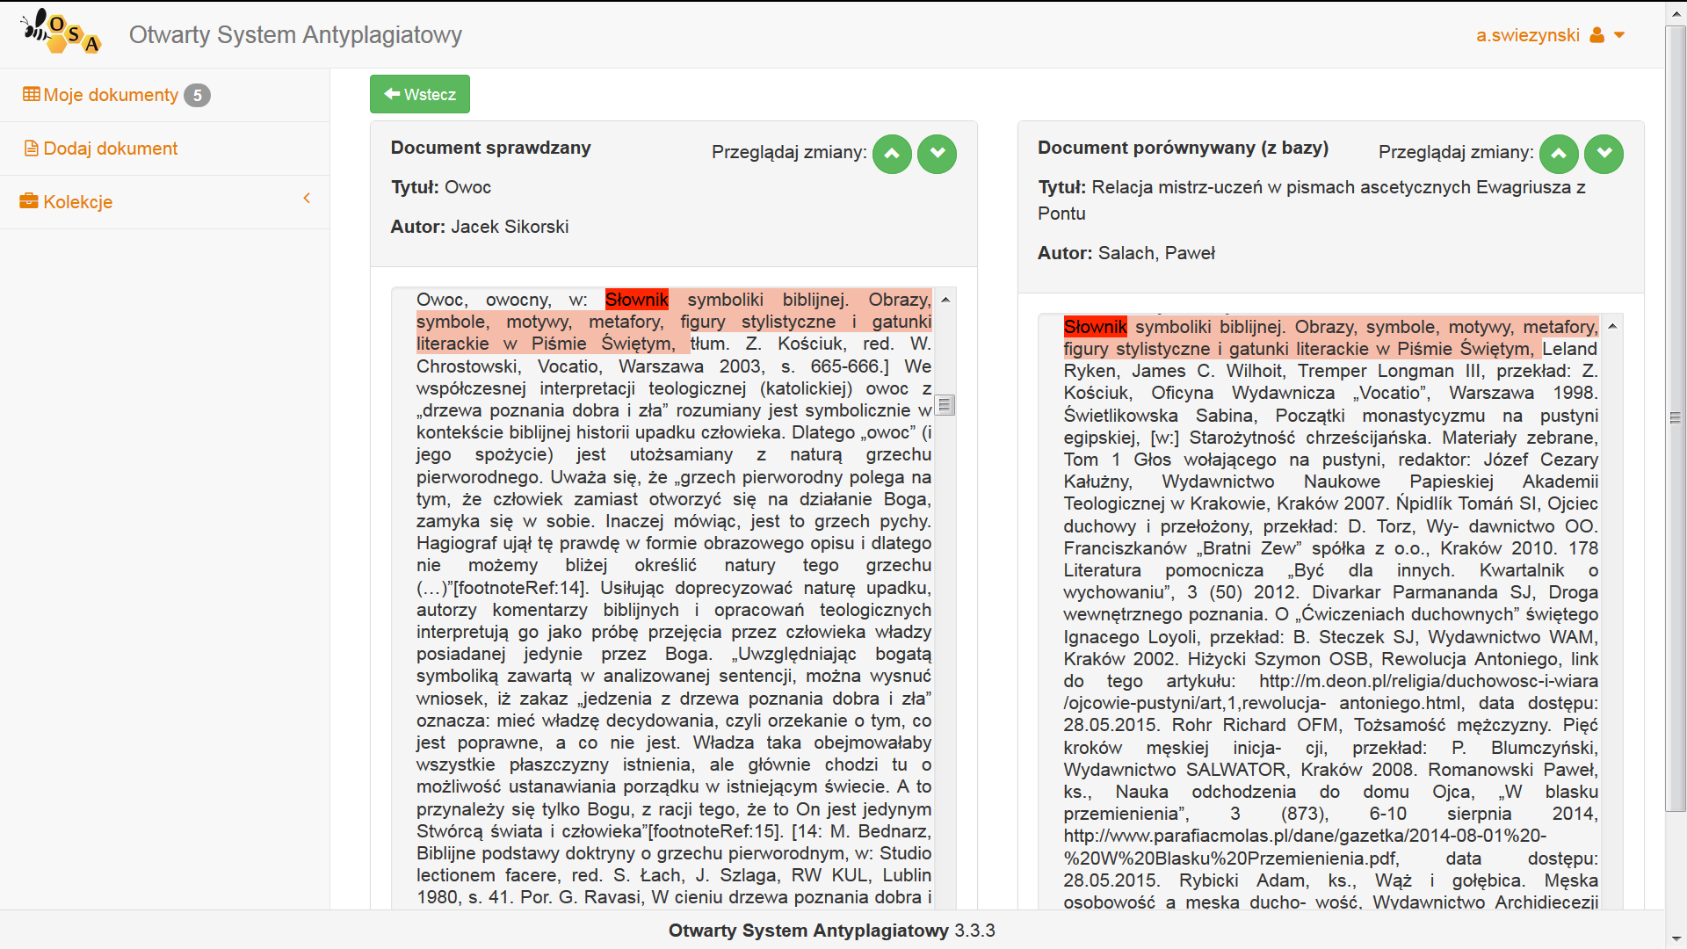The height and width of the screenshot is (949, 1687).
Task: Click the Przeglądaj zmiany label on right panel
Action: 1456,152
